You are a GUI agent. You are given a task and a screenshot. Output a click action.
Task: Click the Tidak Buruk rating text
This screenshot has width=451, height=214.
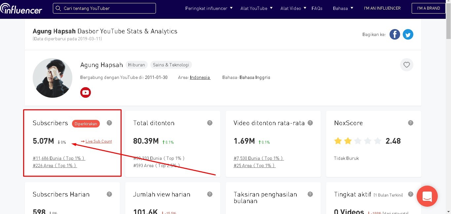pyautogui.click(x=346, y=158)
